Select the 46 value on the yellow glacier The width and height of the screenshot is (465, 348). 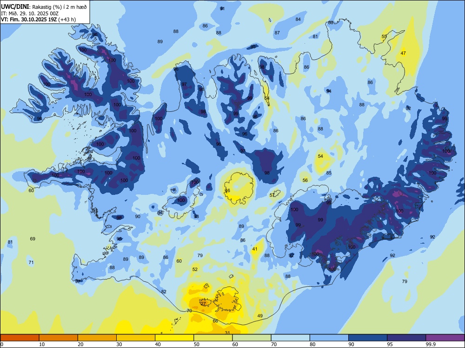pos(227,191)
